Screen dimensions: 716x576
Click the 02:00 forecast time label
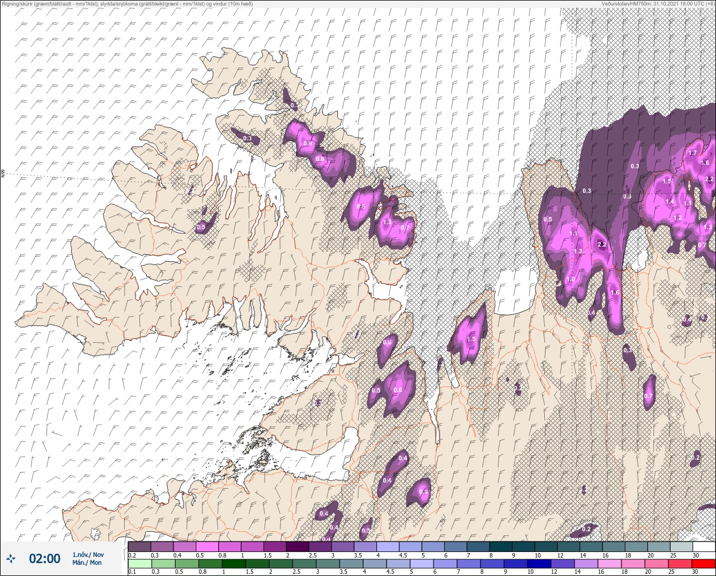[44, 559]
